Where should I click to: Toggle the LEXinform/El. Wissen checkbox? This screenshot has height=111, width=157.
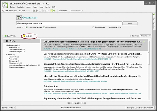coord(27,27)
